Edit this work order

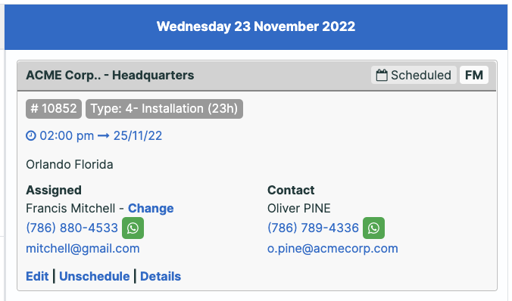coord(37,277)
